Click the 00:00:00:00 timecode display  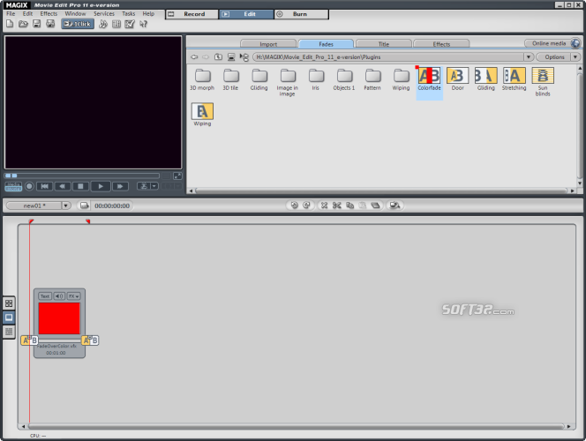point(112,206)
